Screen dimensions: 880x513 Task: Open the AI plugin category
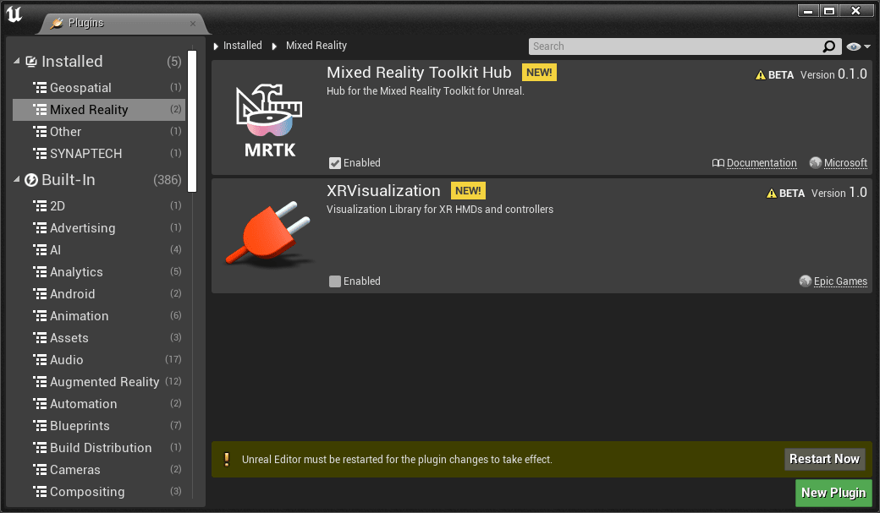point(99,249)
